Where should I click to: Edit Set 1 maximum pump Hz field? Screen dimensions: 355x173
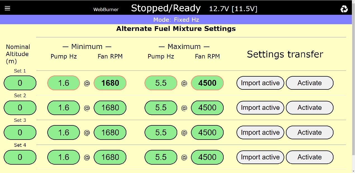coord(161,83)
